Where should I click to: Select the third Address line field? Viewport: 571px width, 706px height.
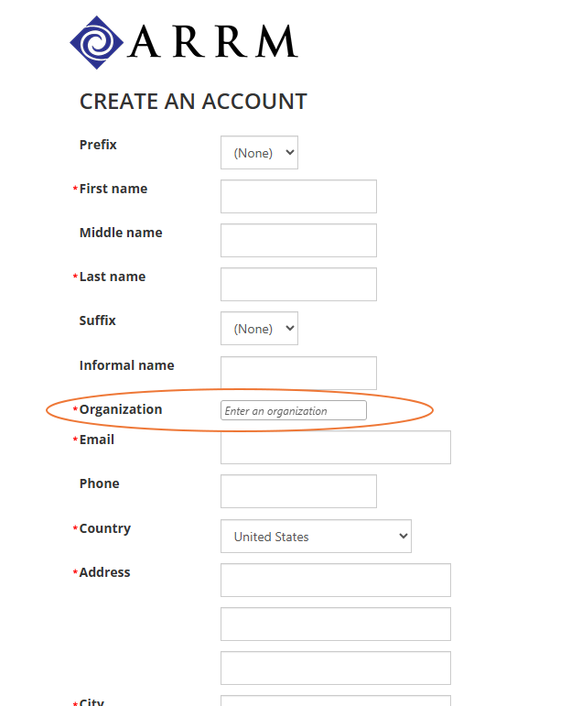pyautogui.click(x=335, y=668)
